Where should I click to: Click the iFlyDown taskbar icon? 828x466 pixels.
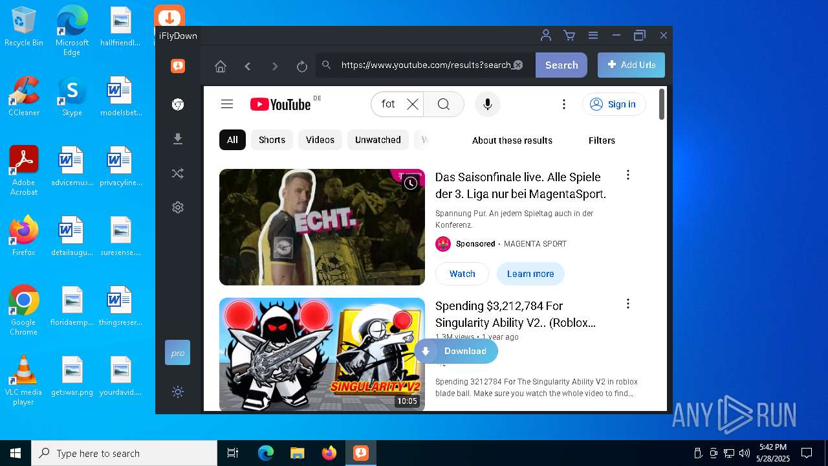[360, 453]
